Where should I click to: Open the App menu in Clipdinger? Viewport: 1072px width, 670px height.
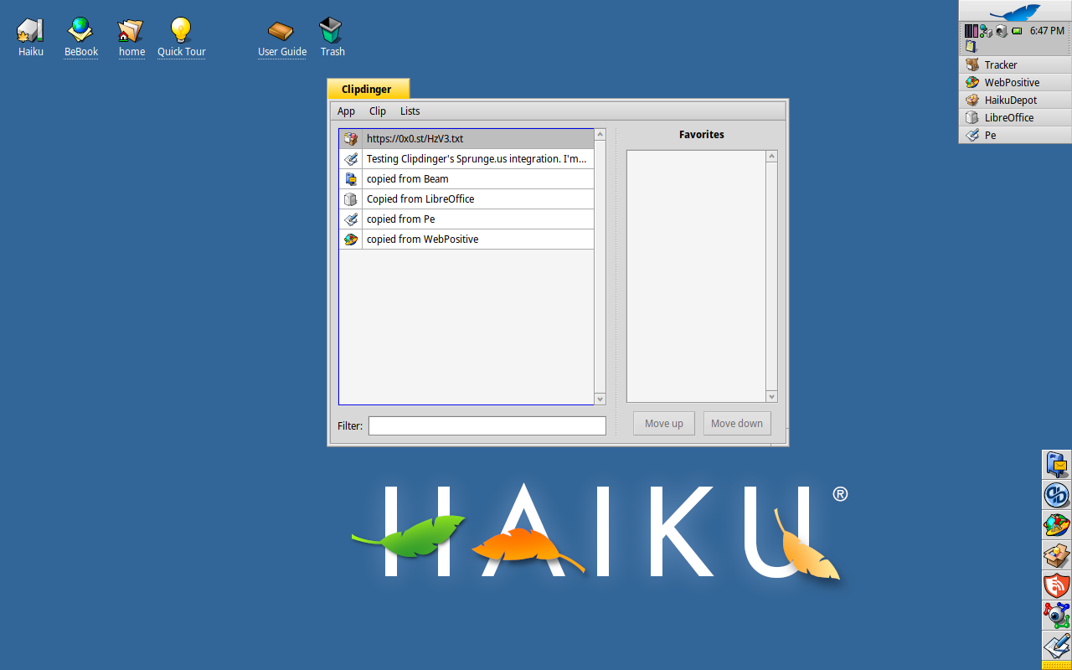point(346,111)
